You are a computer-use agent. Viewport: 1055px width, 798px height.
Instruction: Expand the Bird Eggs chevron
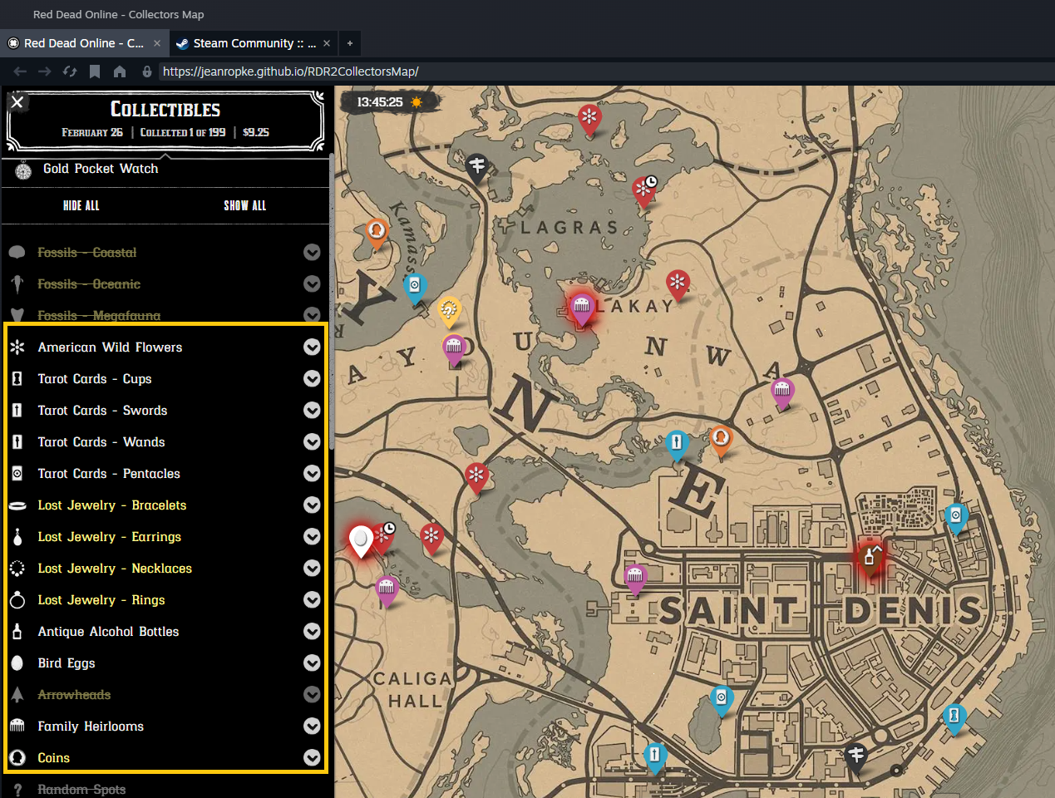coord(312,663)
